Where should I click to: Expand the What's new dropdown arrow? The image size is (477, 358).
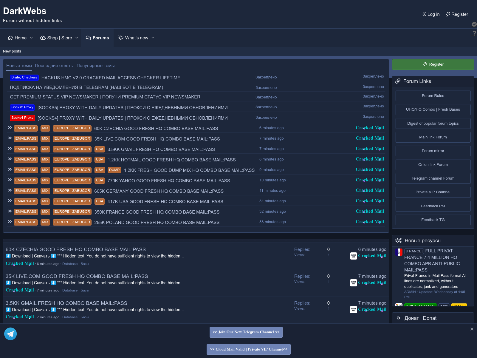pos(153,38)
